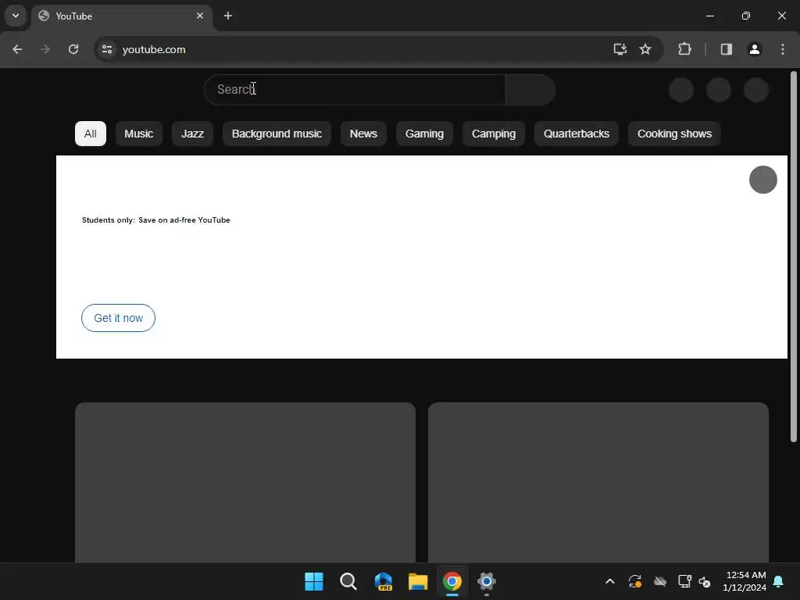Select the Music filter chip
Viewport: 800px width, 600px height.
[x=139, y=134]
